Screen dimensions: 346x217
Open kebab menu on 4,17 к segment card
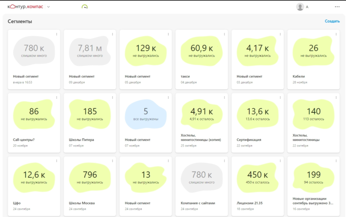[280, 34]
